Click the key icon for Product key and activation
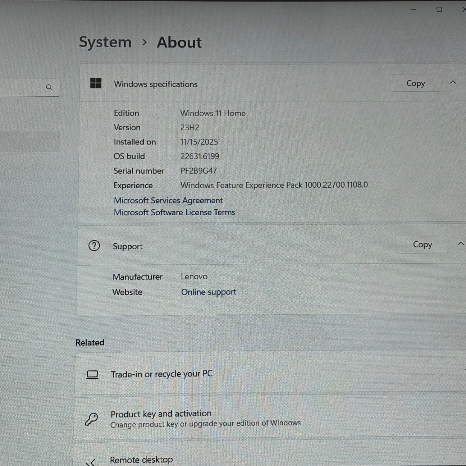This screenshot has height=466, width=466. pos(92,419)
